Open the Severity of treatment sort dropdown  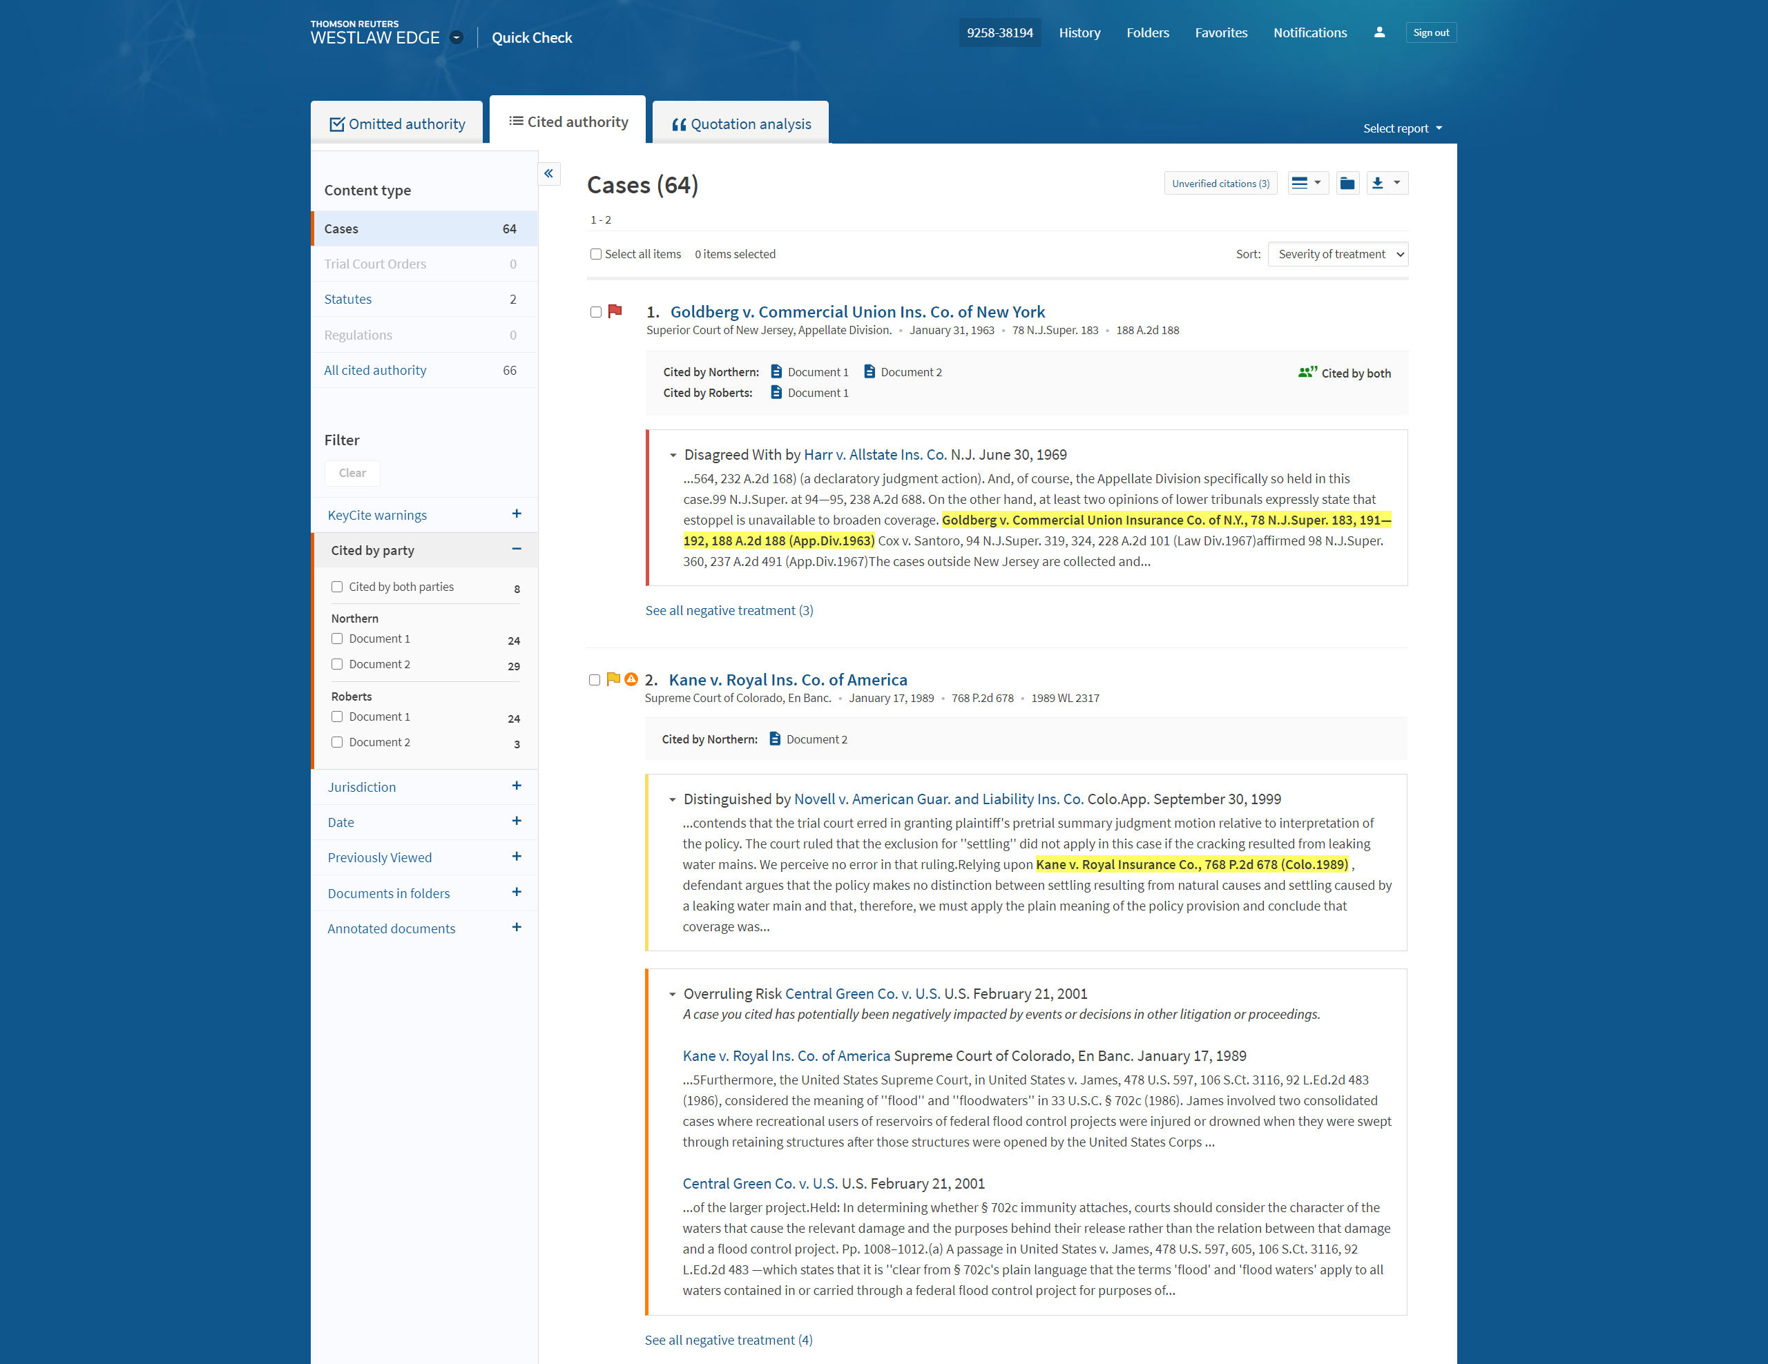(1337, 254)
